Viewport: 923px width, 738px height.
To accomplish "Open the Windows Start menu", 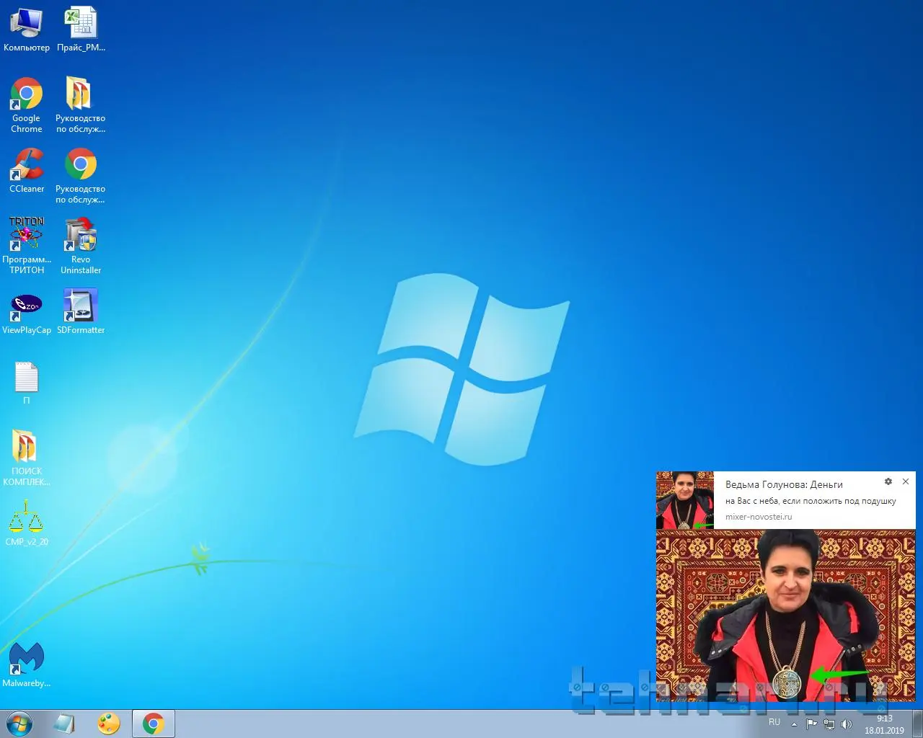I will [x=19, y=724].
